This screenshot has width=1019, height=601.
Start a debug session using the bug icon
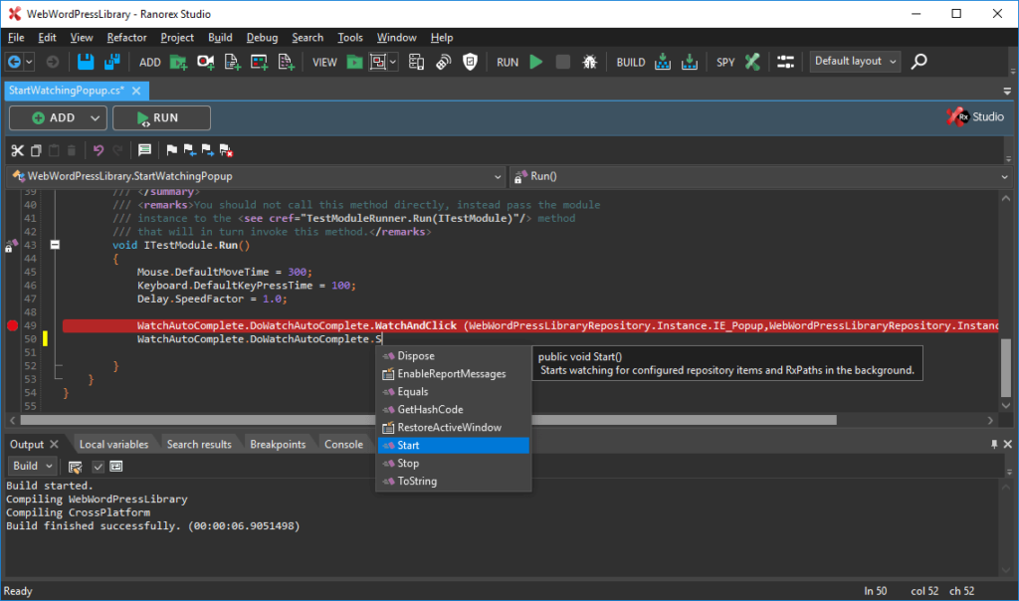589,62
